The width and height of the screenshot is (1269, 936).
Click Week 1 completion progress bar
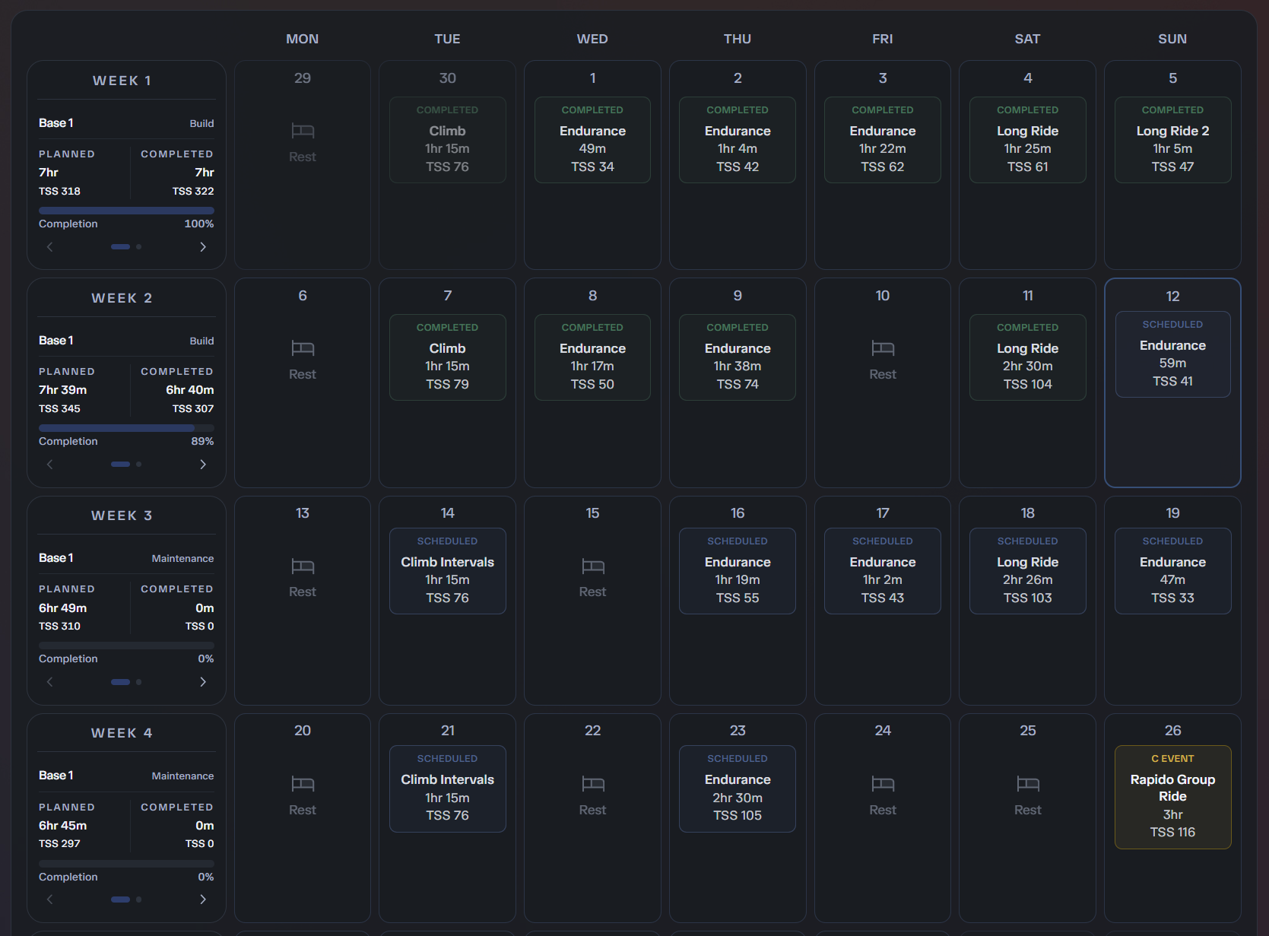point(126,211)
